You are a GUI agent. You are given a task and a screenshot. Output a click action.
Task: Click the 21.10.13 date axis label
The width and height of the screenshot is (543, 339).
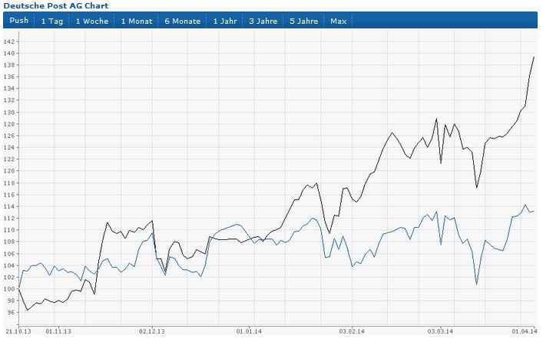click(x=18, y=331)
